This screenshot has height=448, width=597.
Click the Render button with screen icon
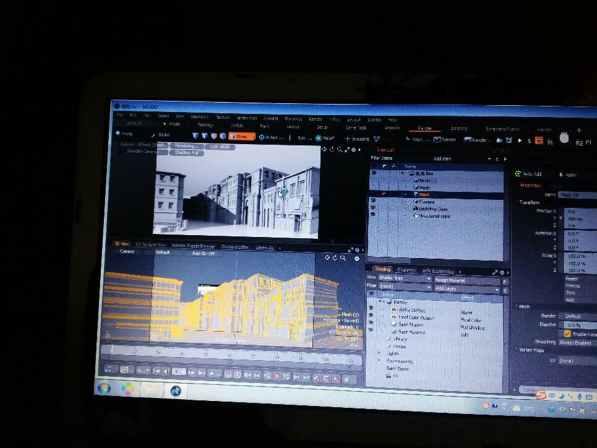[x=445, y=139]
